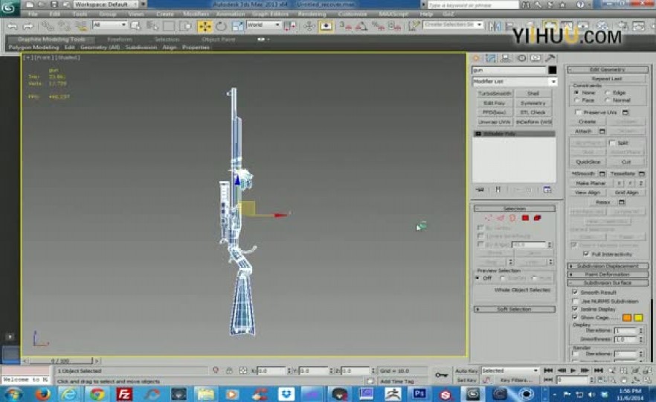Open the Create command panel tab

[476, 58]
